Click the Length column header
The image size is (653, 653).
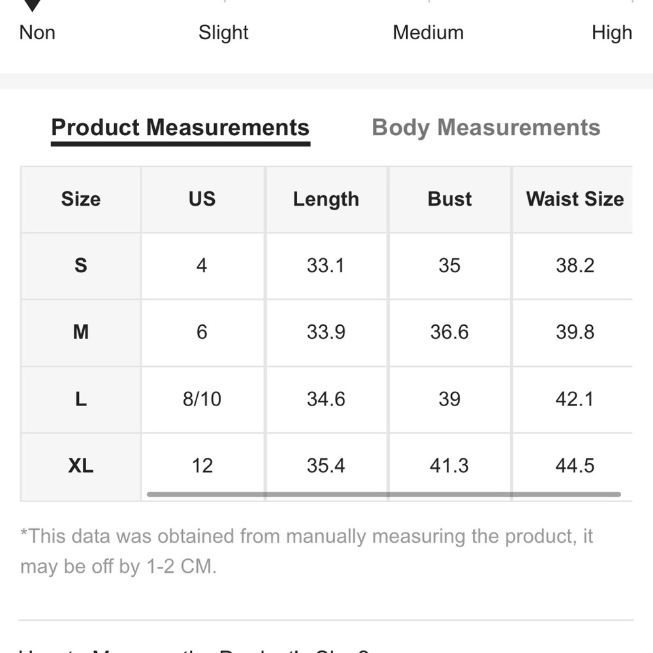tap(326, 199)
